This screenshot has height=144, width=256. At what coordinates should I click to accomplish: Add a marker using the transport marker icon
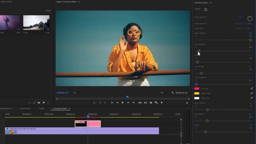pyautogui.click(x=162, y=103)
